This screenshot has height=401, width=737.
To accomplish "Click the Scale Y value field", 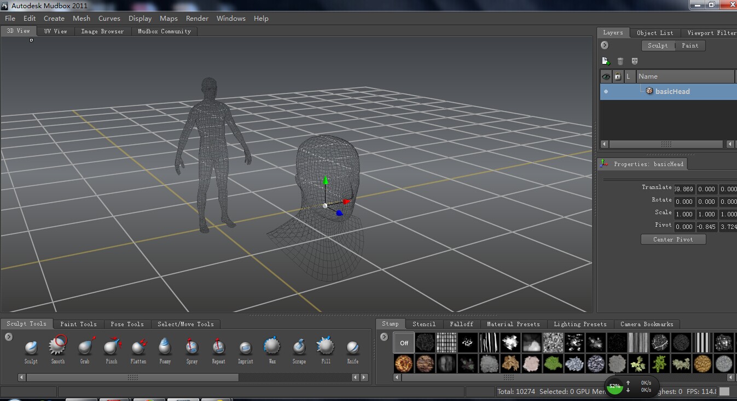I will click(706, 214).
